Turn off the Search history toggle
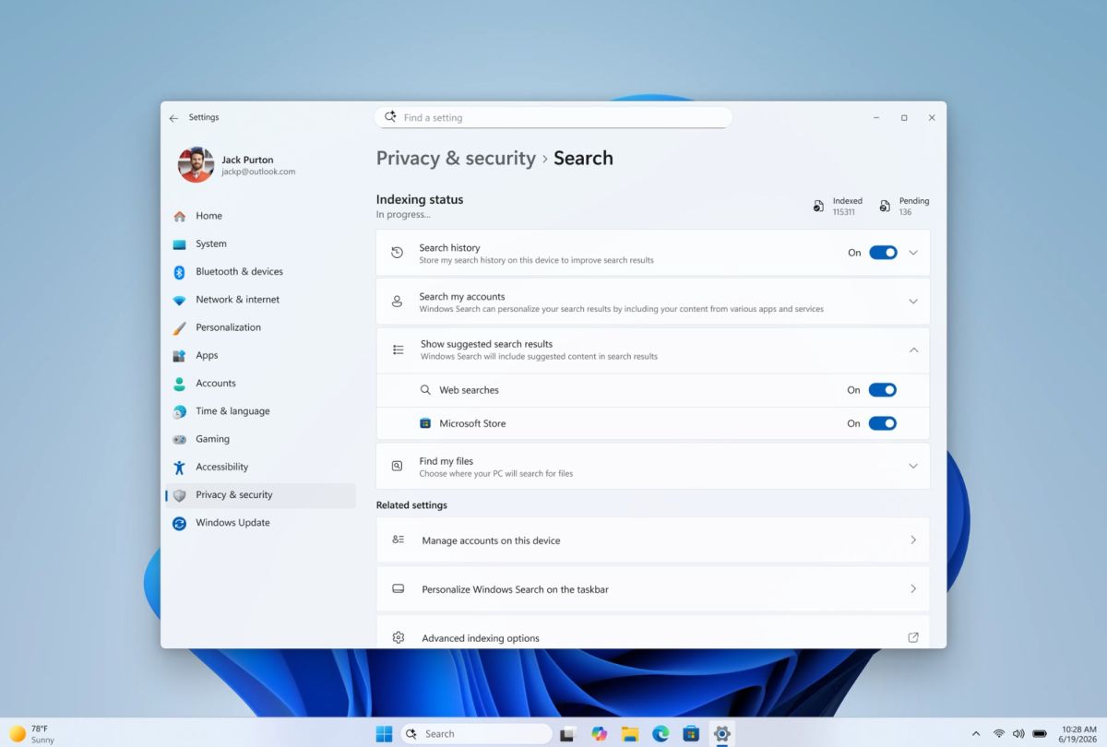1107x747 pixels. click(883, 253)
